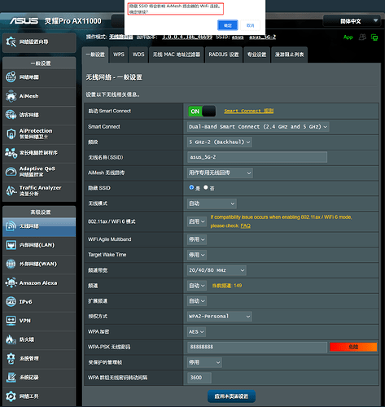Open the 授权方式 WPA2-Personal dropdown
Viewport: 385px width, 407px height.
click(x=220, y=317)
